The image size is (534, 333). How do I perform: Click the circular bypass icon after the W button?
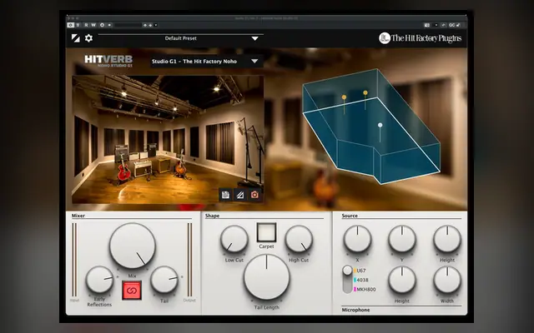(102, 25)
